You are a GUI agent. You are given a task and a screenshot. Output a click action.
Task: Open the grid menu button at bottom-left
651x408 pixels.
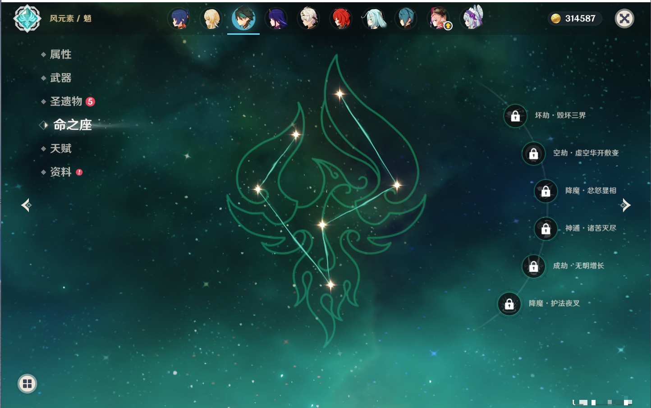[x=28, y=384]
